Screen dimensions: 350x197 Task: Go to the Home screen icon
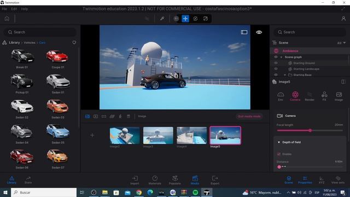click(7, 19)
